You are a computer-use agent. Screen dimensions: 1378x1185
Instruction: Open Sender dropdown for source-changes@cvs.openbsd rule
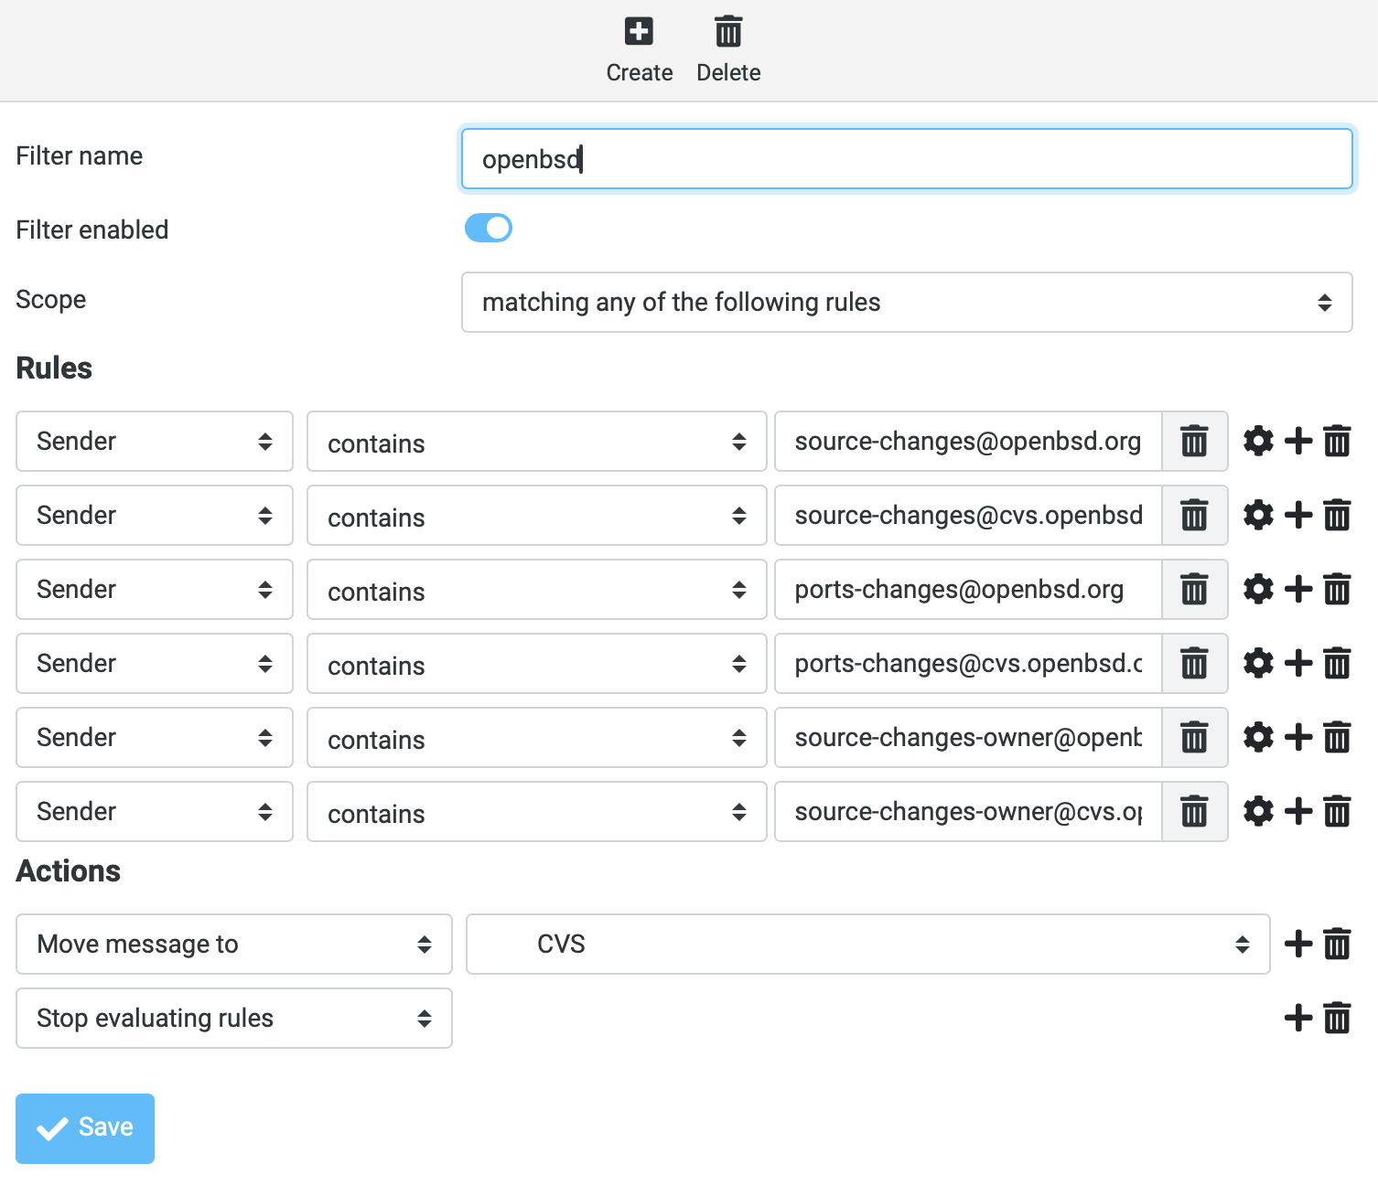pyautogui.click(x=155, y=515)
